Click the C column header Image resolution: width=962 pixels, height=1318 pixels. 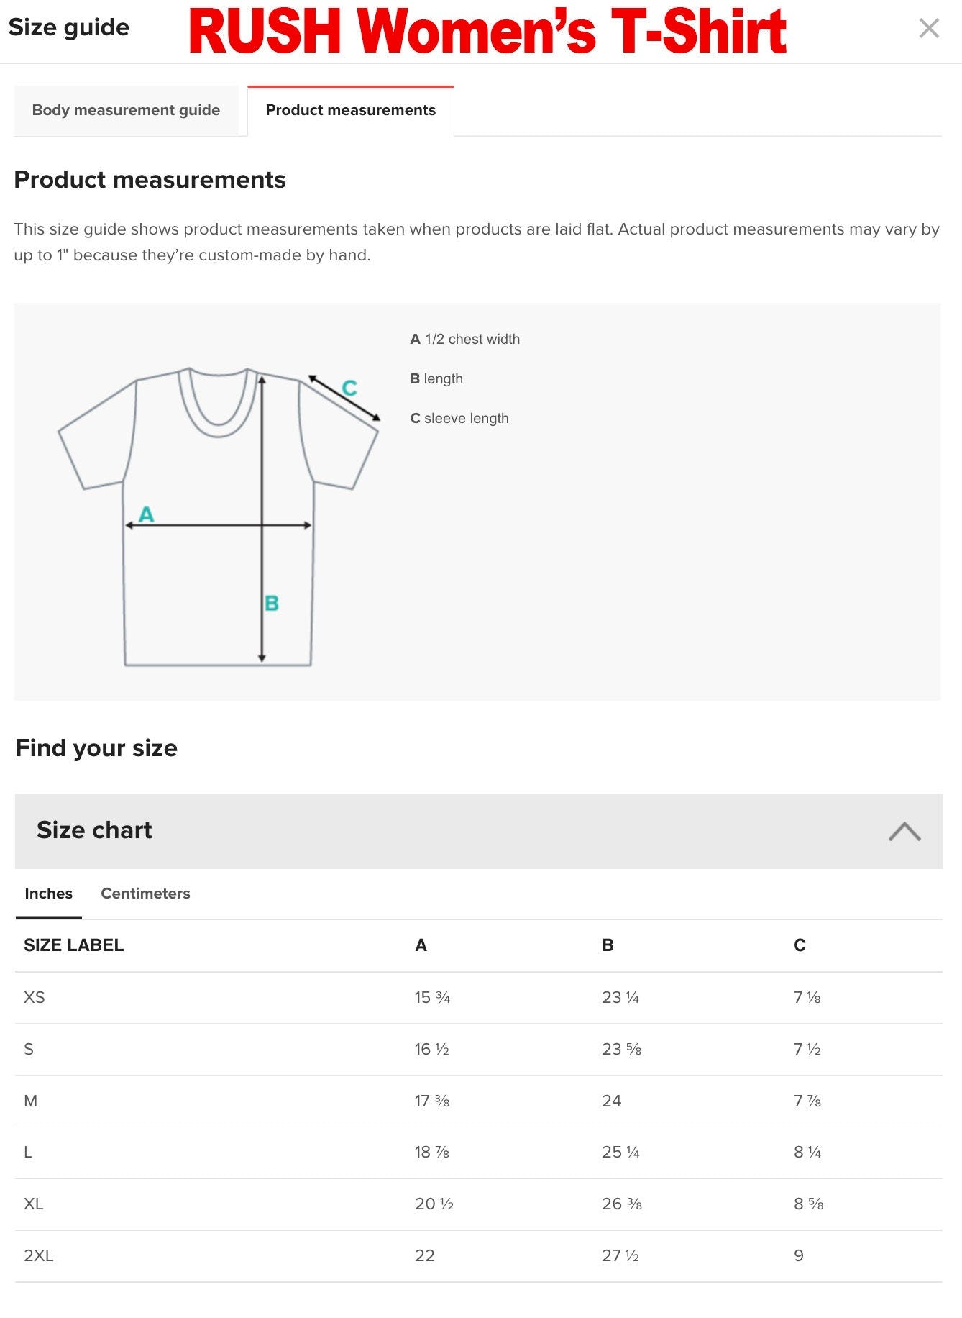click(x=800, y=945)
